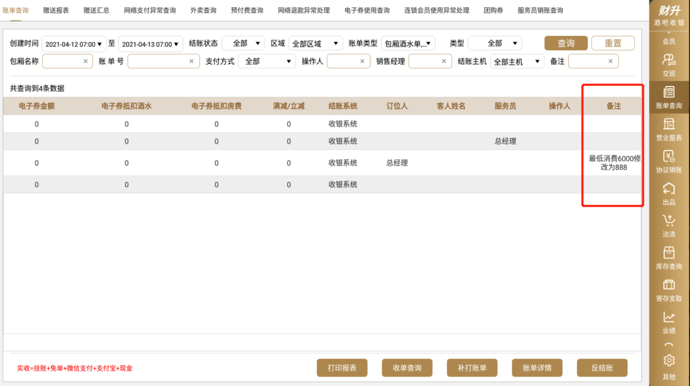690x386 pixels.
Task: Select the 最低消费6000修改为888 remark cell
Action: click(x=614, y=163)
